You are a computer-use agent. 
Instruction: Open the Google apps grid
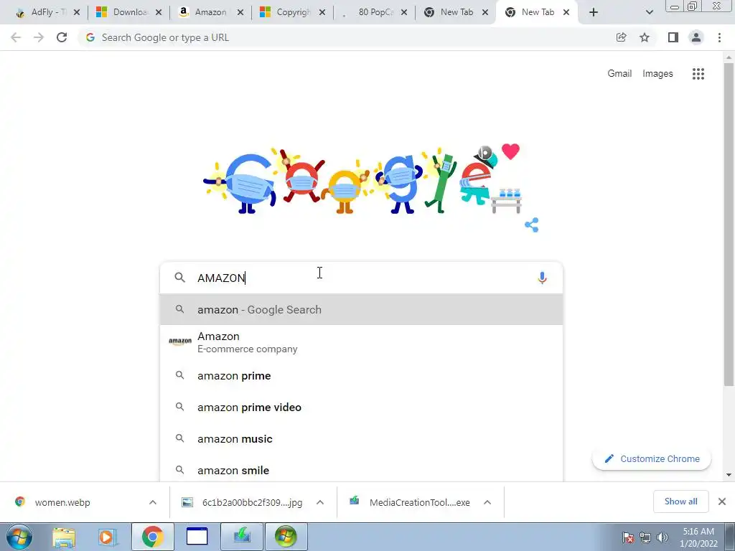[x=698, y=74]
